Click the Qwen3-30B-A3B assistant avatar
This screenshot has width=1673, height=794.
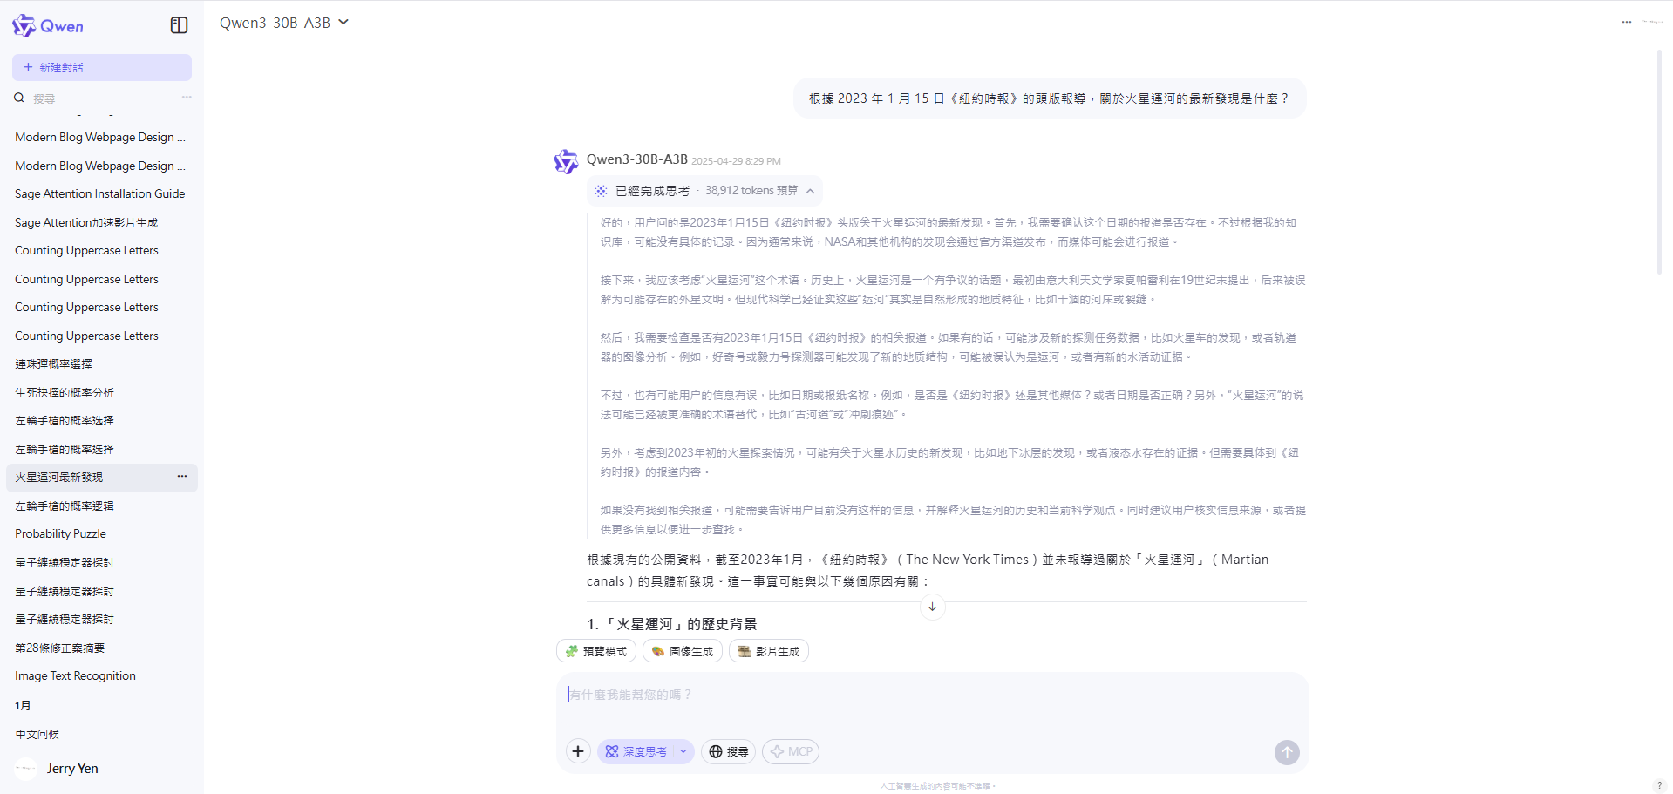click(566, 161)
